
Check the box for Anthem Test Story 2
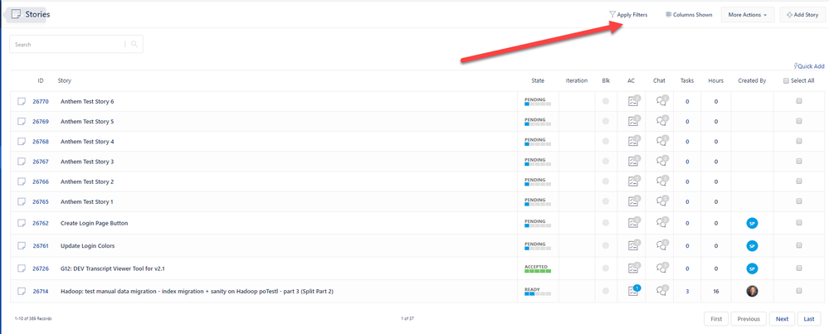pos(799,181)
